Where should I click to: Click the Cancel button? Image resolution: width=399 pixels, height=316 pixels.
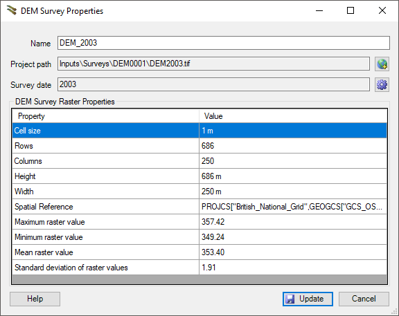pos(364,299)
